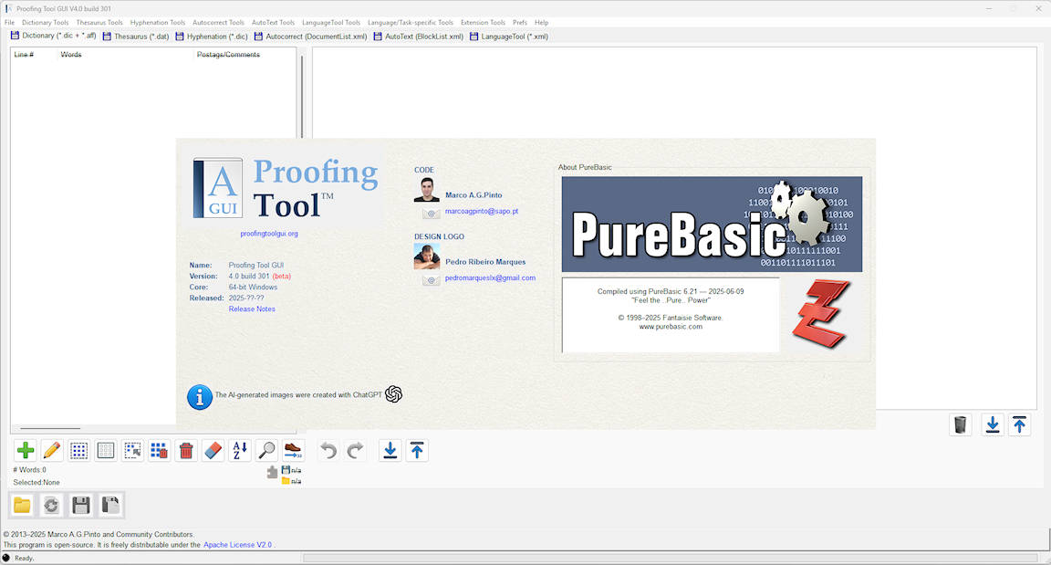Viewport: 1051px width, 565px height.
Task: Click the shoe Go to line icon
Action: [293, 450]
